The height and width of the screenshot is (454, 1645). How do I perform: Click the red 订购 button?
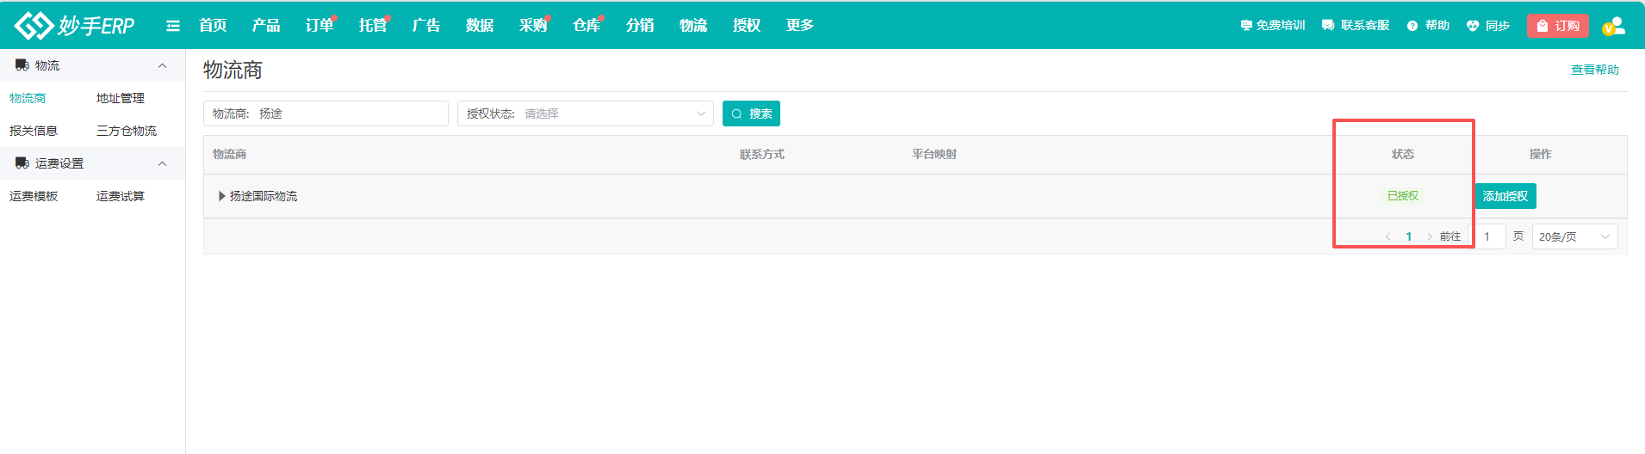1558,26
